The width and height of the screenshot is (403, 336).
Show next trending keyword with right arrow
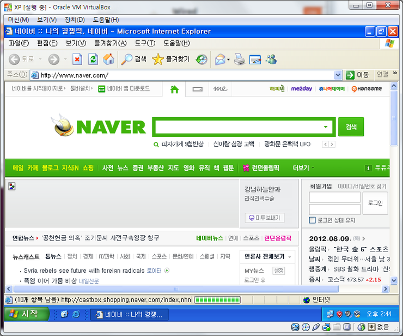pos(332,144)
